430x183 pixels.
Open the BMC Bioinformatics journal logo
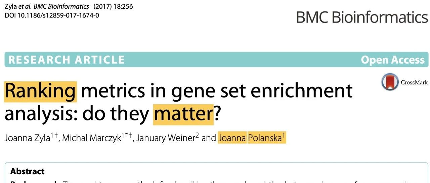coord(362,17)
